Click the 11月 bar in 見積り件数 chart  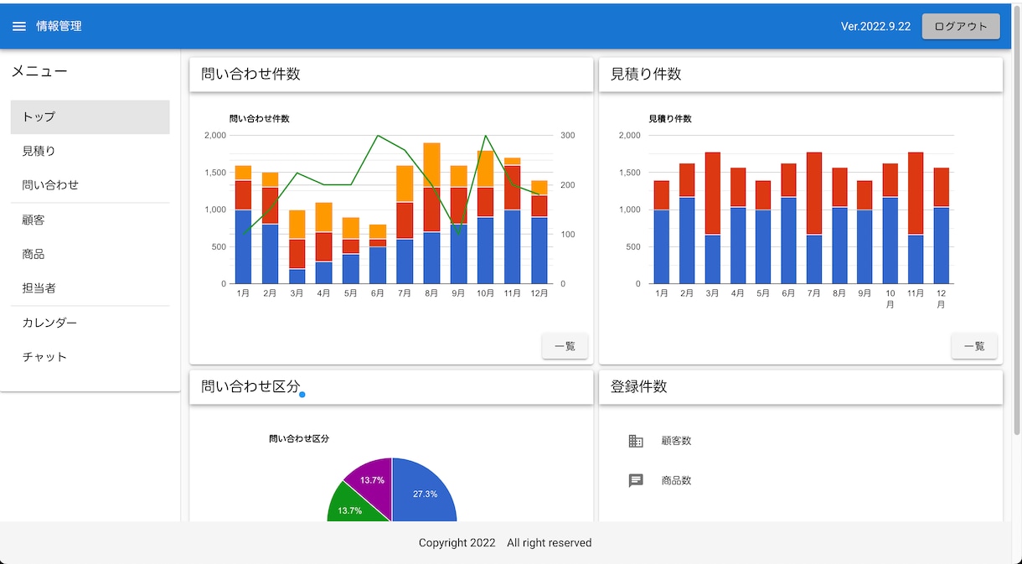pyautogui.click(x=916, y=218)
